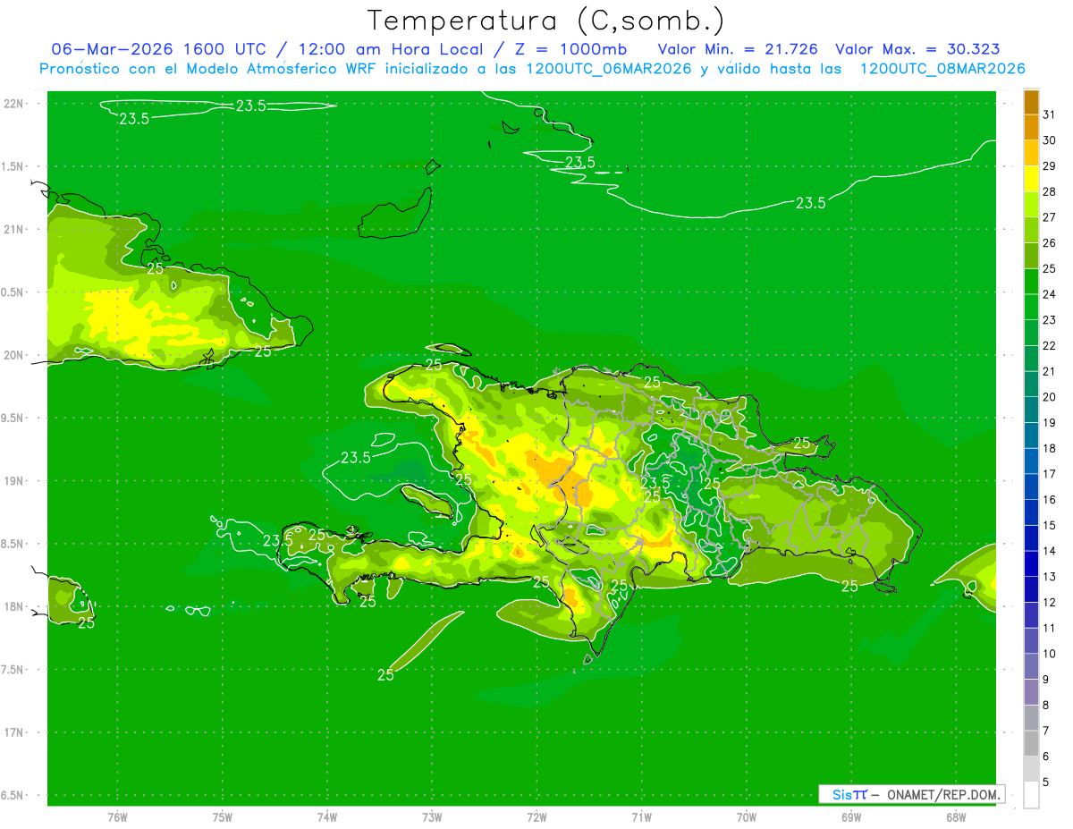
Task: Click the colorbar label "26"
Action: pyautogui.click(x=1049, y=243)
